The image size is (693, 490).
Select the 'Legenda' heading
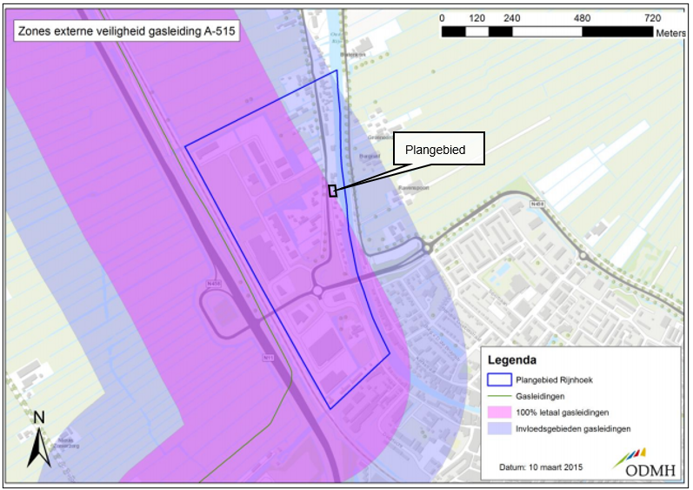click(x=512, y=360)
